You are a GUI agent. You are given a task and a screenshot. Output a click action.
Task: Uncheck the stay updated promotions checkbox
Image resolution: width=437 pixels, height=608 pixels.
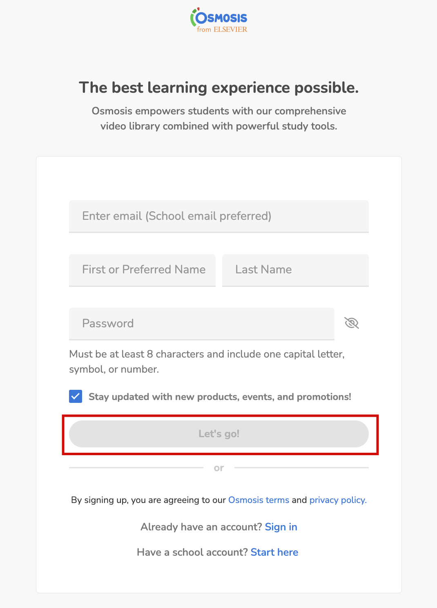pos(76,396)
